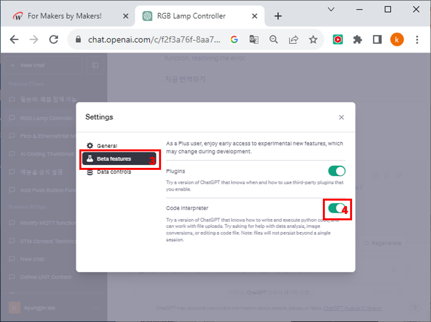The height and width of the screenshot is (322, 431).
Task: Click the Google search icon in address bar
Action: coord(234,40)
